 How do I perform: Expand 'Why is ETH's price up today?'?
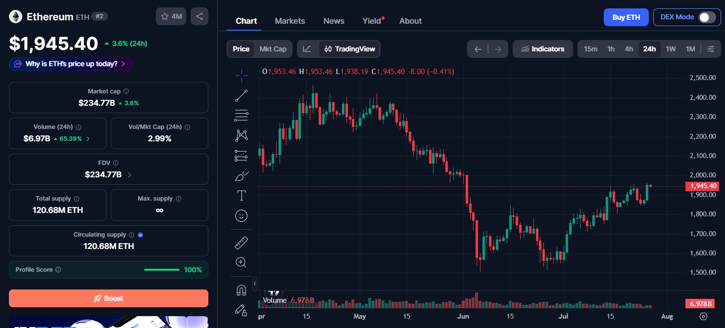(x=70, y=64)
